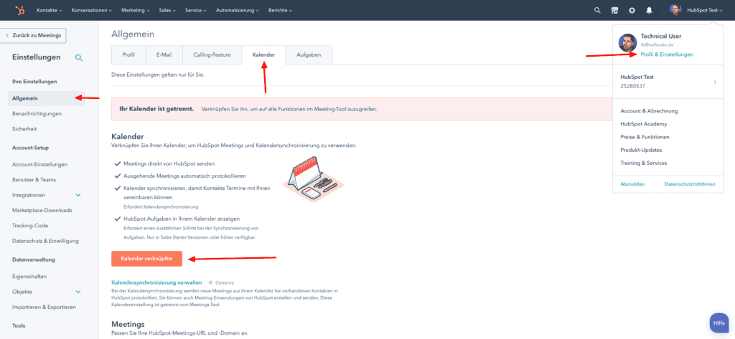Open Profil & Einstellungen link
735x339 pixels.
pyautogui.click(x=667, y=54)
